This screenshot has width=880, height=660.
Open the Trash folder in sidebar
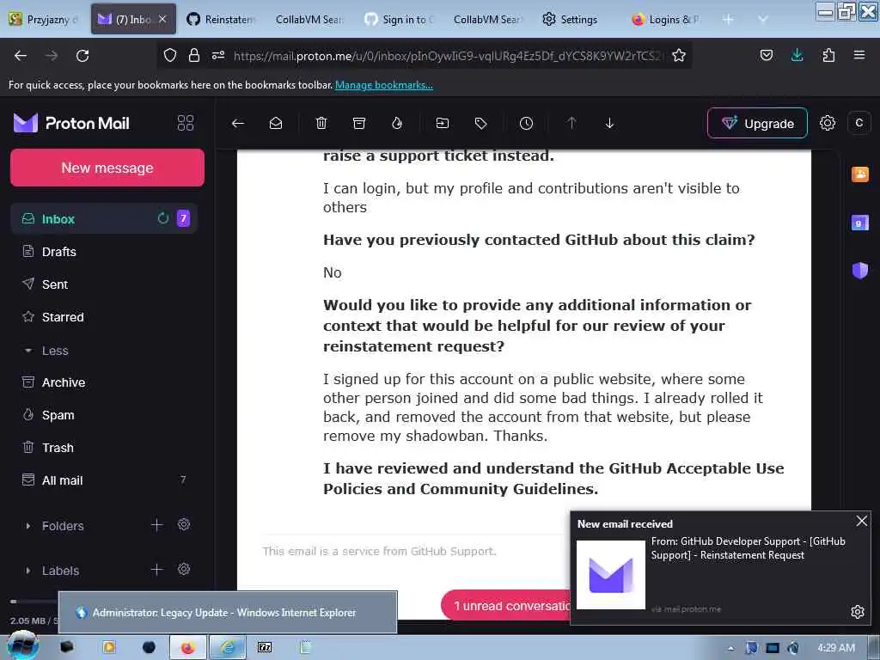coord(104,447)
